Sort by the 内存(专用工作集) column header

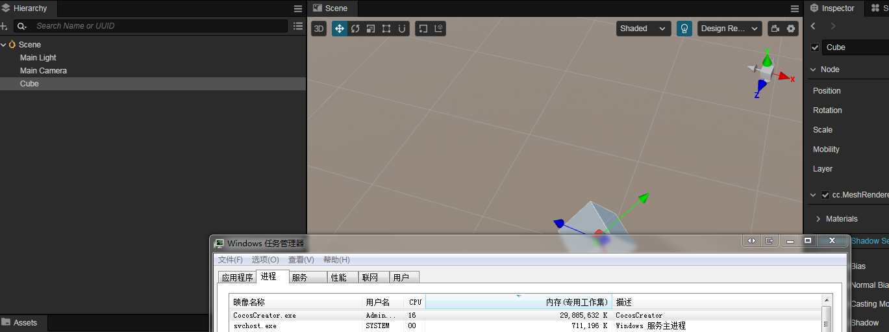click(519, 302)
